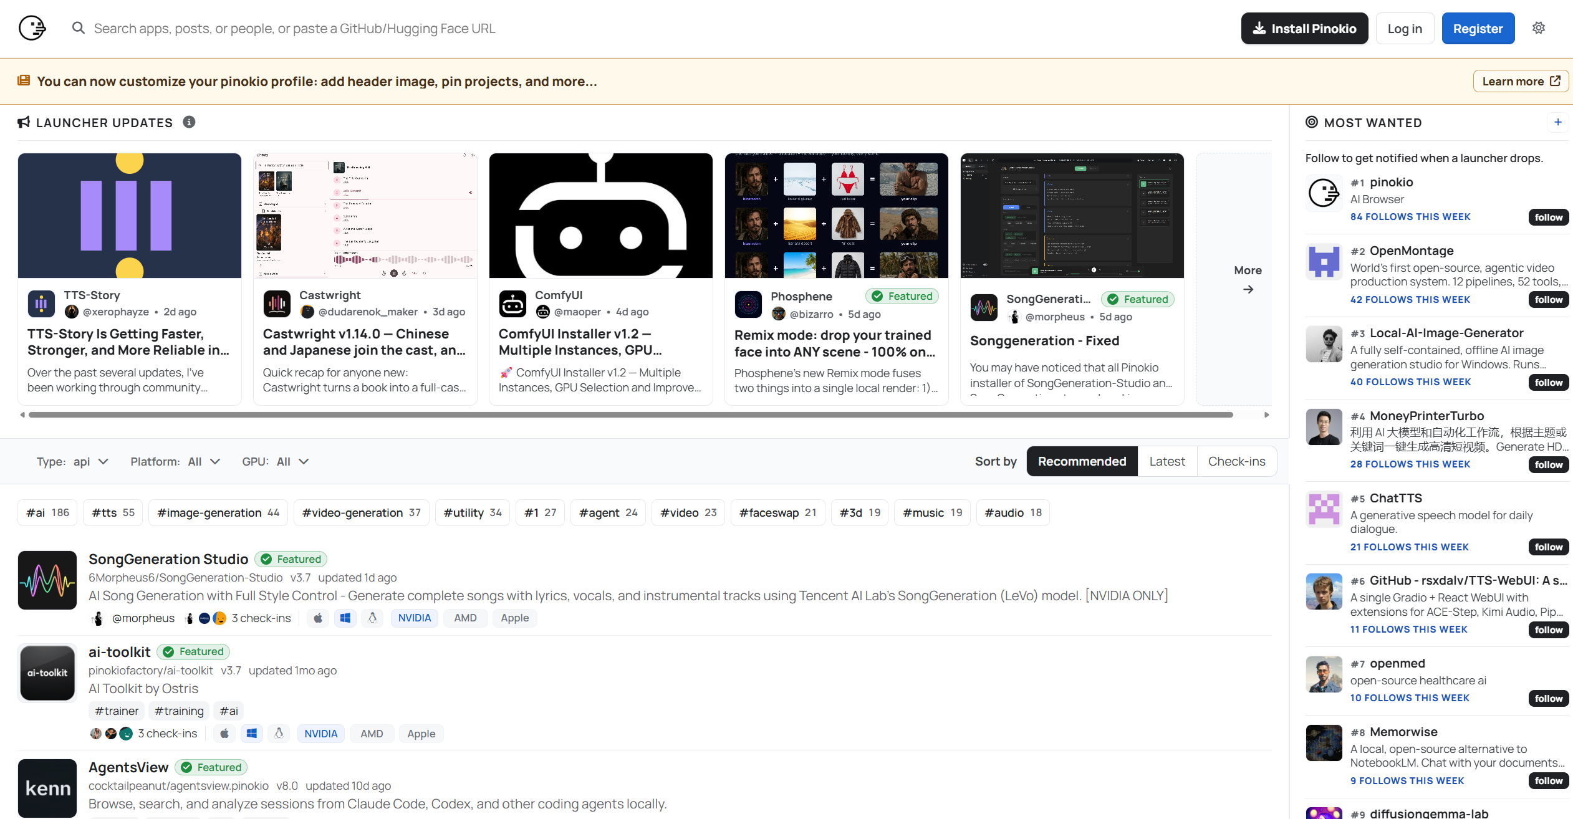This screenshot has height=819, width=1573.
Task: Open the TTS-Story app icon
Action: (41, 304)
